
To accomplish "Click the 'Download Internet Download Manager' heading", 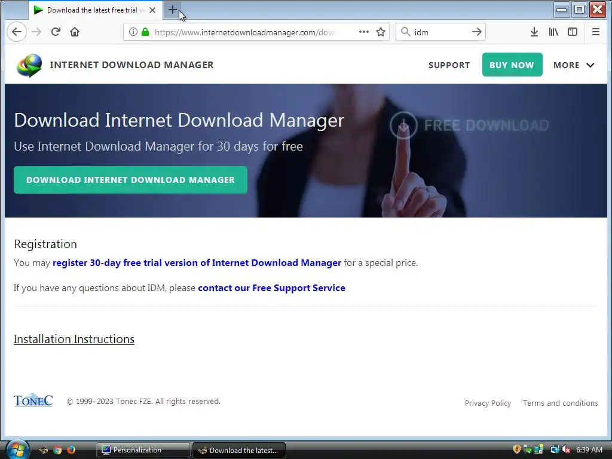I will tap(179, 120).
